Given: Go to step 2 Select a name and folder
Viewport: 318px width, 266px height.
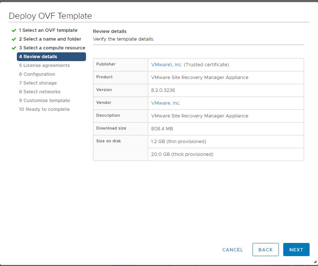Looking at the screenshot, I should [50, 39].
